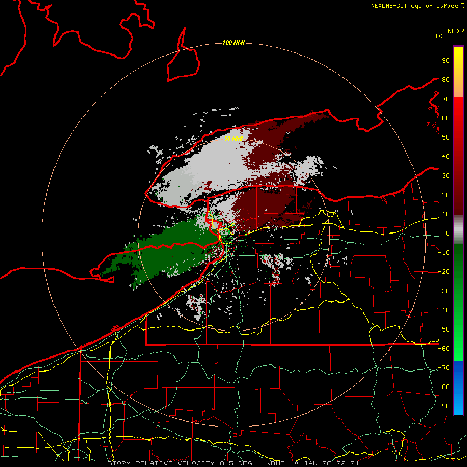Pick the light orange segment near 70
The width and height of the screenshot is (467, 467).
tap(458, 89)
